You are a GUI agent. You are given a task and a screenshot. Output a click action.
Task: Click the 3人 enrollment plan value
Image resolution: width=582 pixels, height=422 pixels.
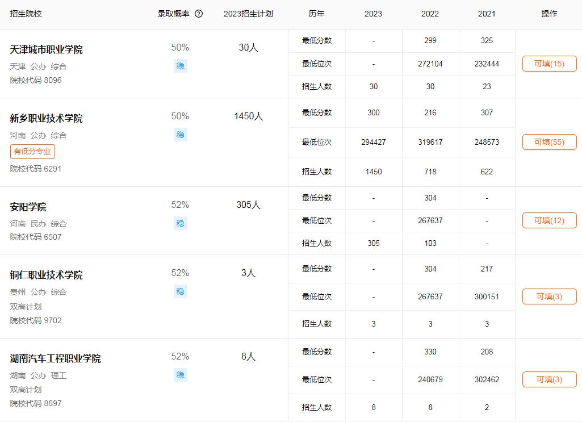(248, 273)
